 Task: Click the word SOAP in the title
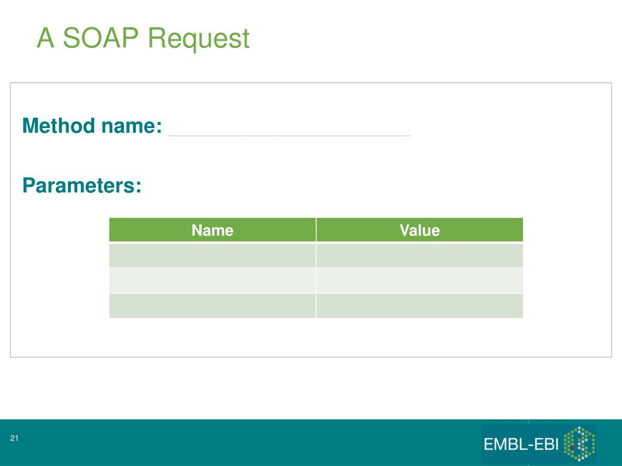[x=100, y=38]
